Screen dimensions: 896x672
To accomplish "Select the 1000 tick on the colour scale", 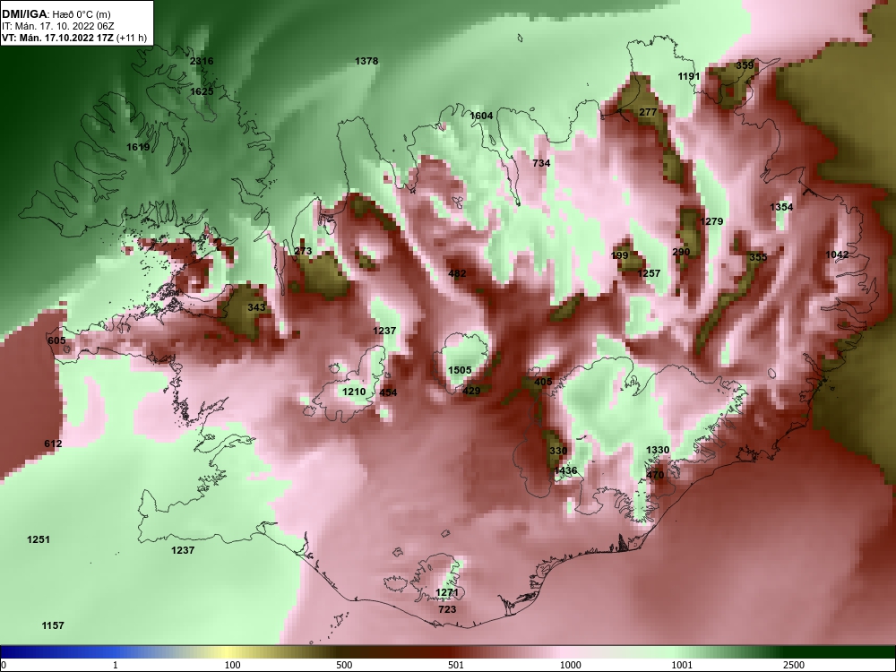I will click(x=570, y=665).
